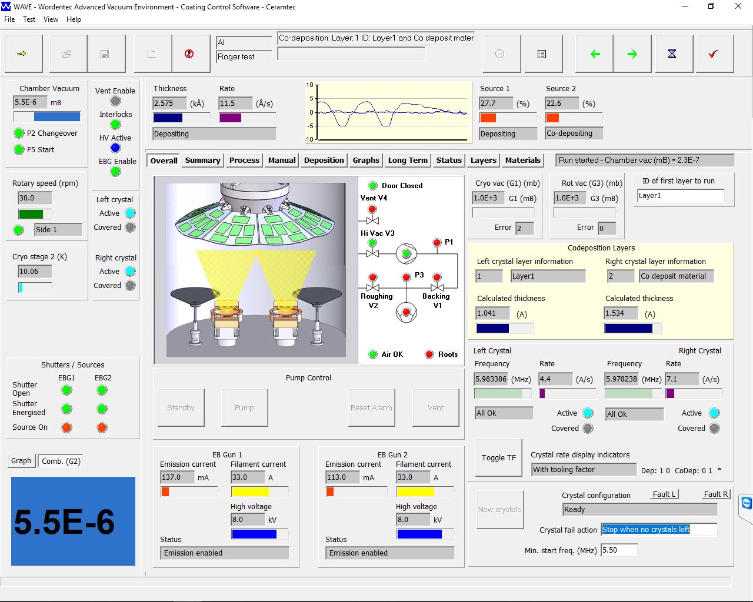Toggle the Vent V4 valve symbol
The width and height of the screenshot is (753, 602).
pos(372,220)
